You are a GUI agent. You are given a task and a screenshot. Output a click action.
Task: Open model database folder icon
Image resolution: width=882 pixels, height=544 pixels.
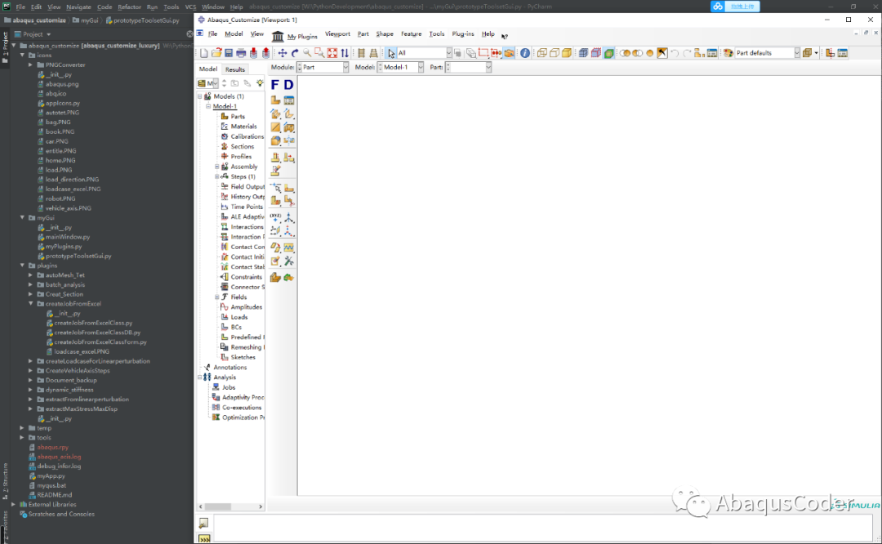[x=216, y=53]
